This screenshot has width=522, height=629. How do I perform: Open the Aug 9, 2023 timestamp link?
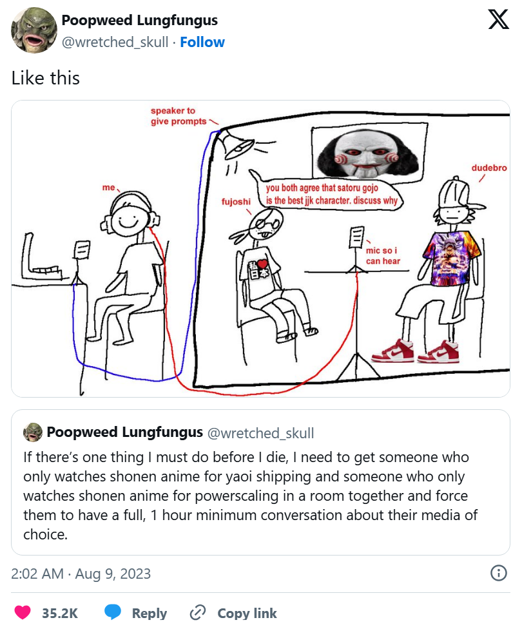(79, 573)
